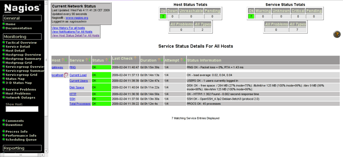Open 3-D Status Map in the sidebar
The height and width of the screenshot is (157, 343).
point(19,83)
